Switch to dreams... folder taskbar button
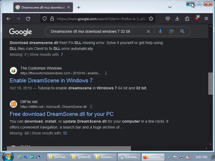Viewport: 215px width, 161px height. click(105, 157)
